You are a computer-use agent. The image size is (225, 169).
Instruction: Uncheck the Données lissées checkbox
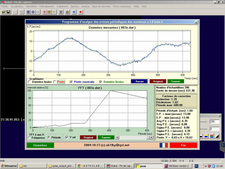click(x=101, y=82)
